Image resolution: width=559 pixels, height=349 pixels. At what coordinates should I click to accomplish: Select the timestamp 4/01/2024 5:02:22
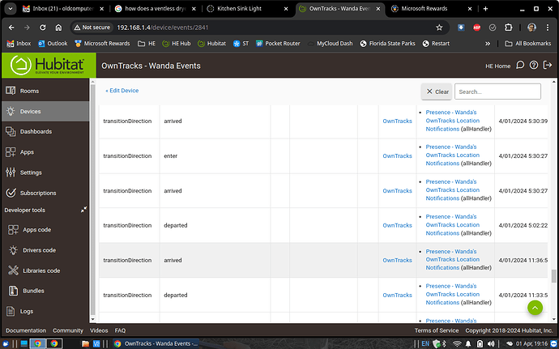click(x=523, y=225)
